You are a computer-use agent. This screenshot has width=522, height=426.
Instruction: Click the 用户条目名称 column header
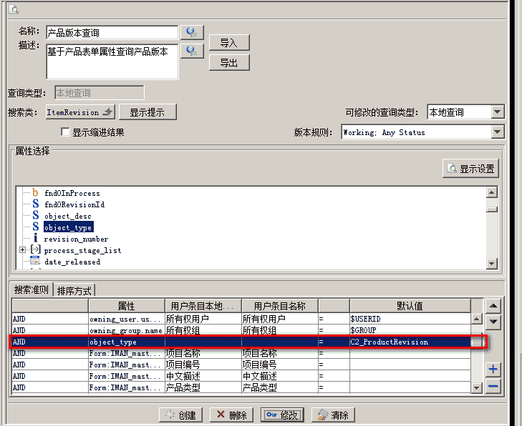(280, 306)
